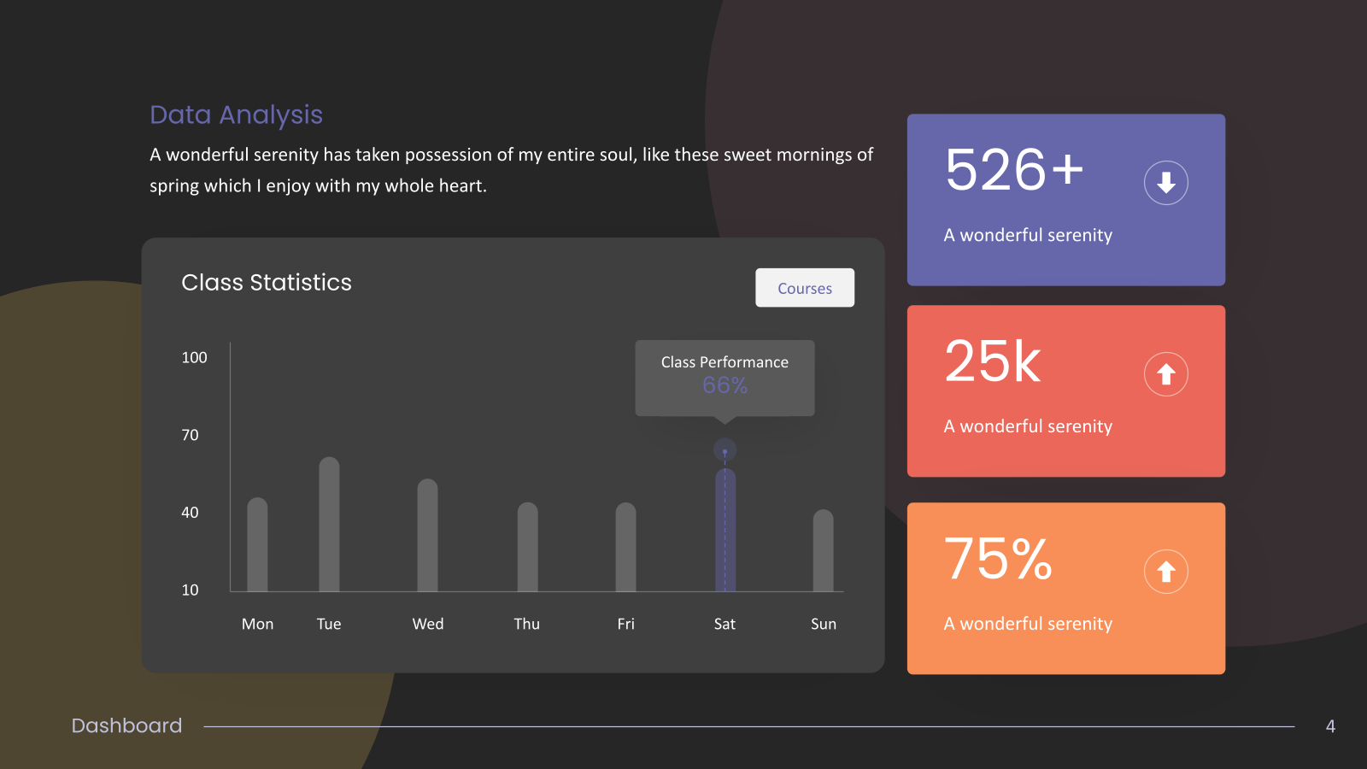Click the up arrow icon on 25k card

tap(1166, 374)
